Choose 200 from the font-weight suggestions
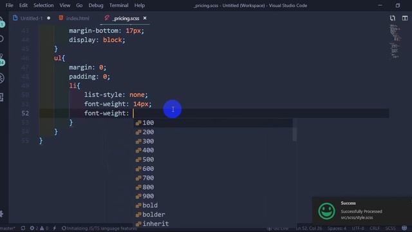This screenshot has height=232, width=412. [x=213, y=132]
